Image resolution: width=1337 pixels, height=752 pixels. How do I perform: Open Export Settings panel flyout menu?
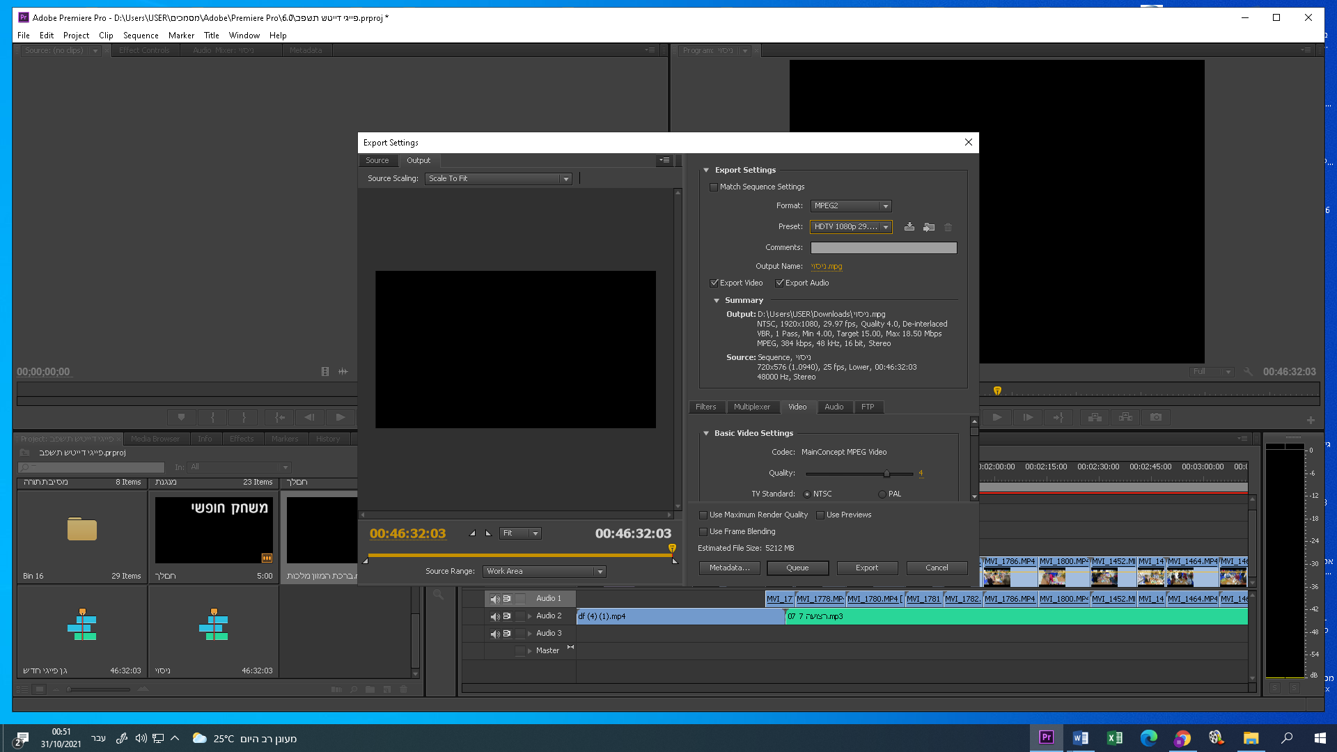pyautogui.click(x=664, y=160)
